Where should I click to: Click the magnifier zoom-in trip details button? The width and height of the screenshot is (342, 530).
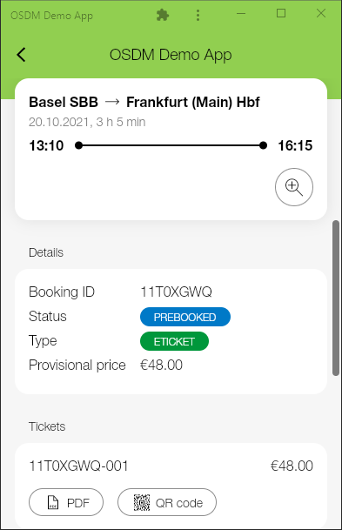coord(294,187)
